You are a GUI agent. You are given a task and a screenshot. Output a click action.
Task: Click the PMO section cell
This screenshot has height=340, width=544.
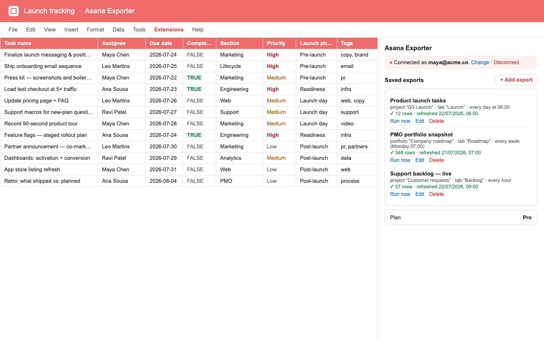pos(239,181)
